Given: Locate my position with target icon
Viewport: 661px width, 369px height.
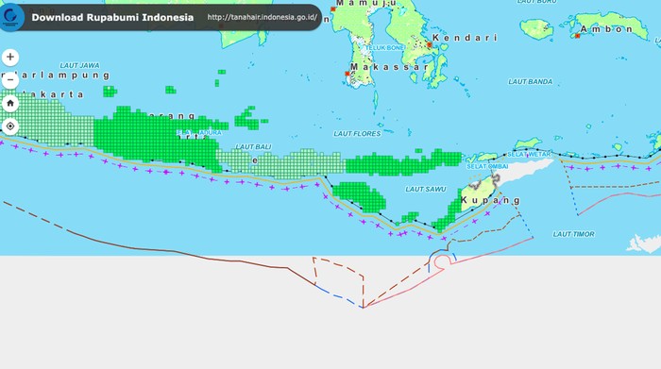Looking at the screenshot, I should (10, 126).
